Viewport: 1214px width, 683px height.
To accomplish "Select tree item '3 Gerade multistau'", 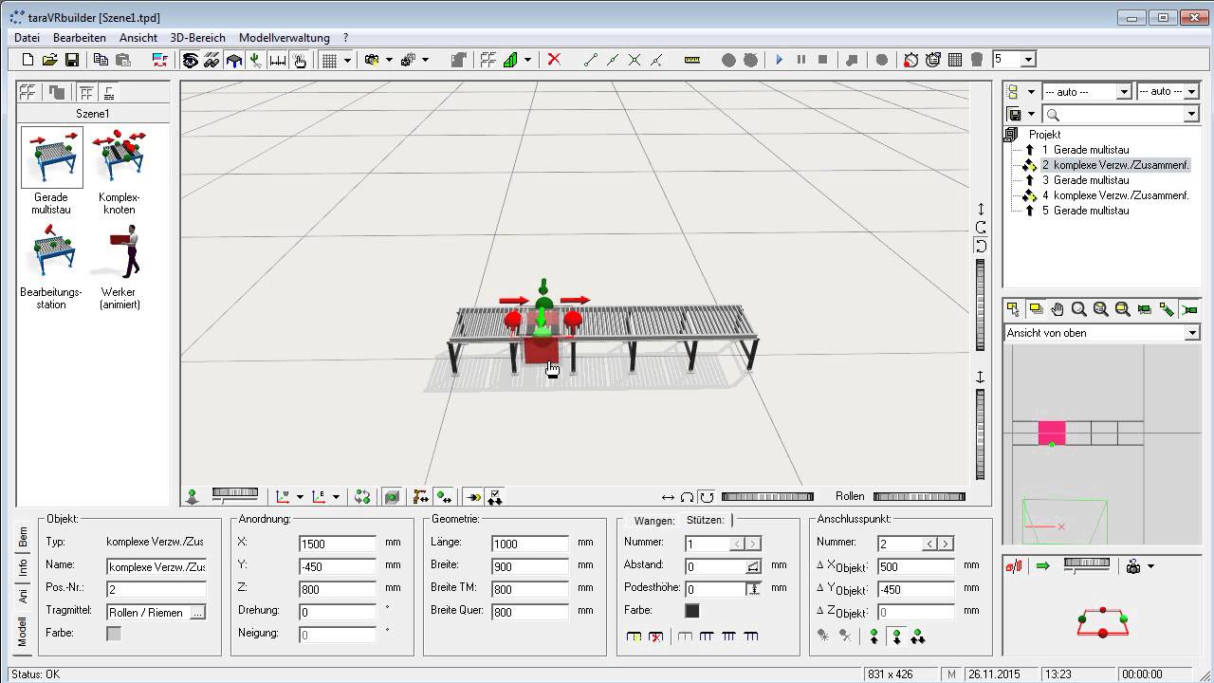I will pyautogui.click(x=1085, y=180).
